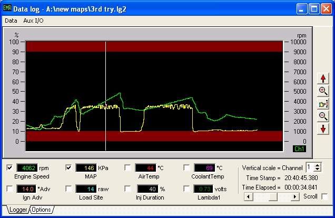Click the red up arrow button

pos(323,78)
